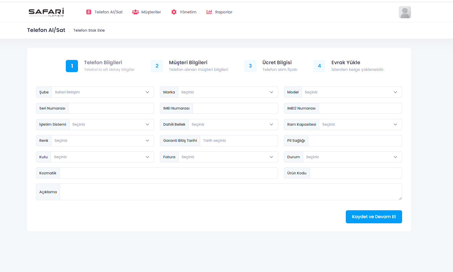Click the Telefon Al/Sat page title
Image resolution: width=453 pixels, height=272 pixels.
(46, 30)
